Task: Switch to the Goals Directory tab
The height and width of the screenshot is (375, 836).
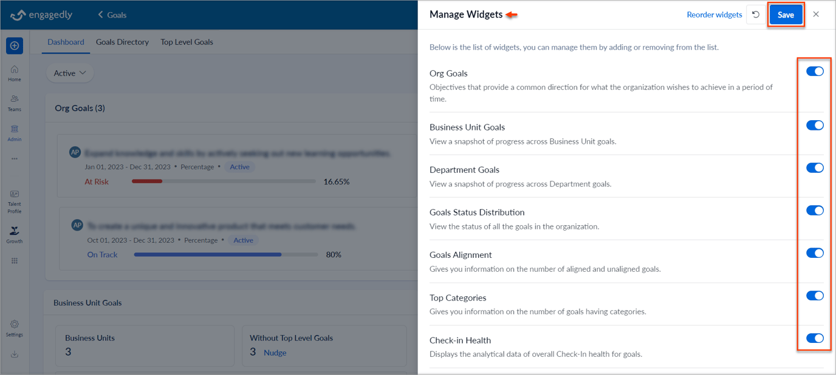Action: click(122, 42)
